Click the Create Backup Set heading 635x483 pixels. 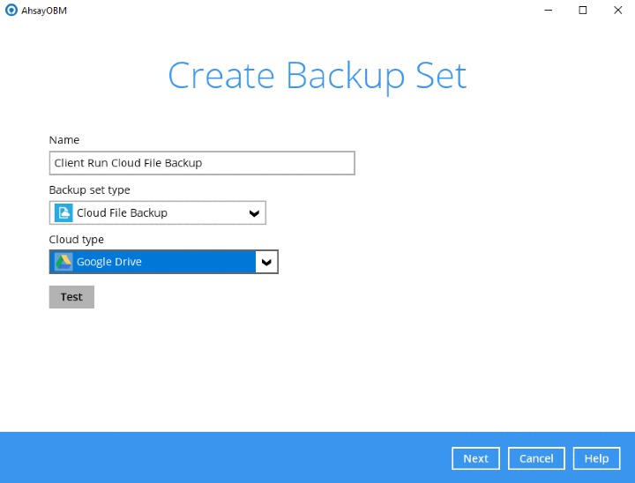(317, 77)
